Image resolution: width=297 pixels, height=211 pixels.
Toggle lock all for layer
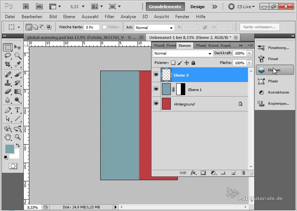click(193, 63)
